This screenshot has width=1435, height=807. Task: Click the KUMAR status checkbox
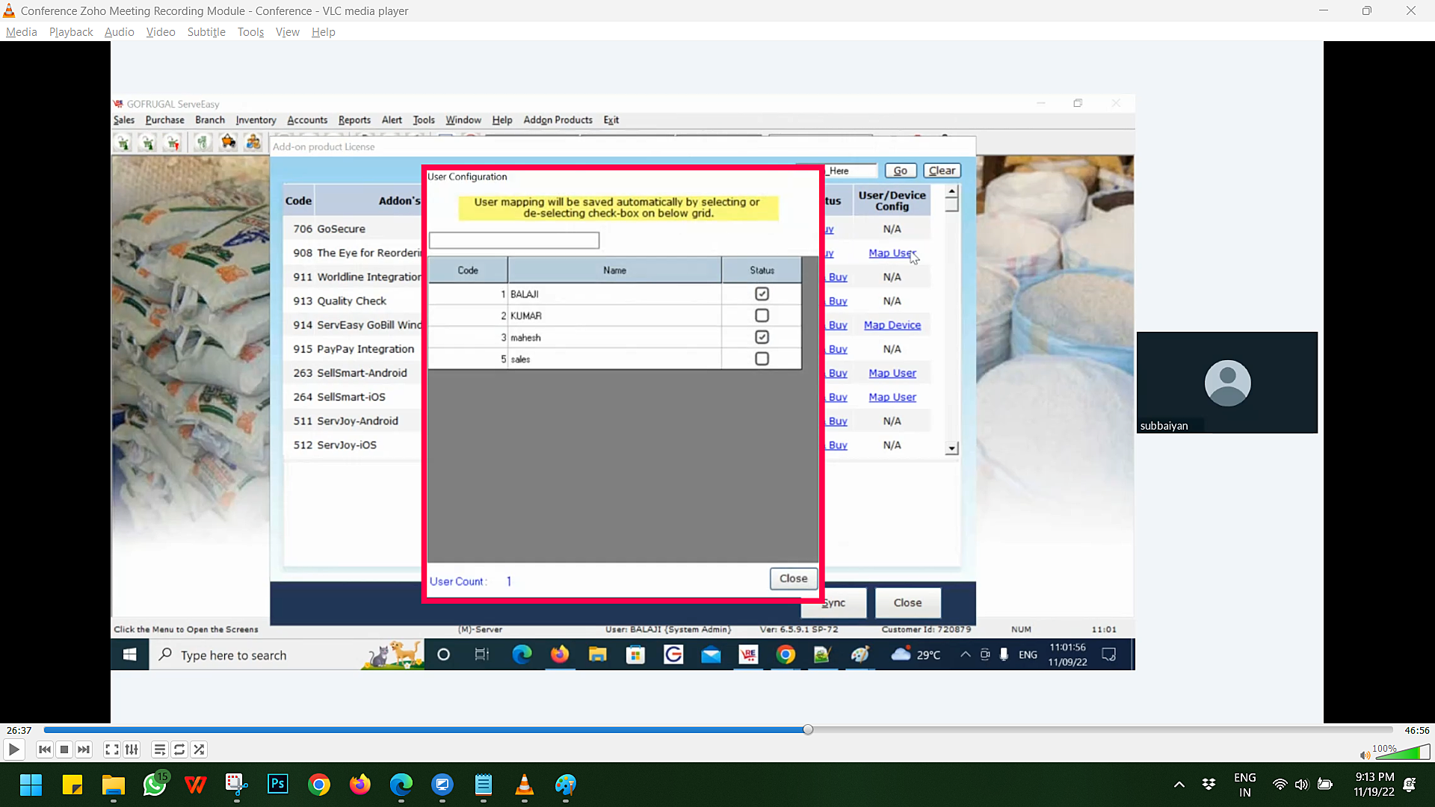(762, 315)
